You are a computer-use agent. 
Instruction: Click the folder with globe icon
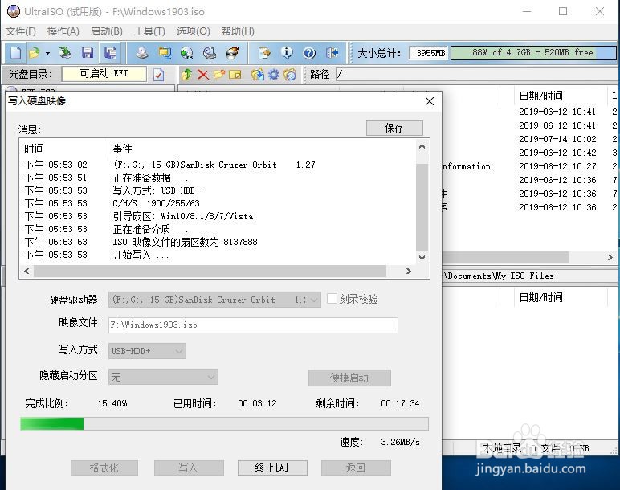click(x=290, y=75)
